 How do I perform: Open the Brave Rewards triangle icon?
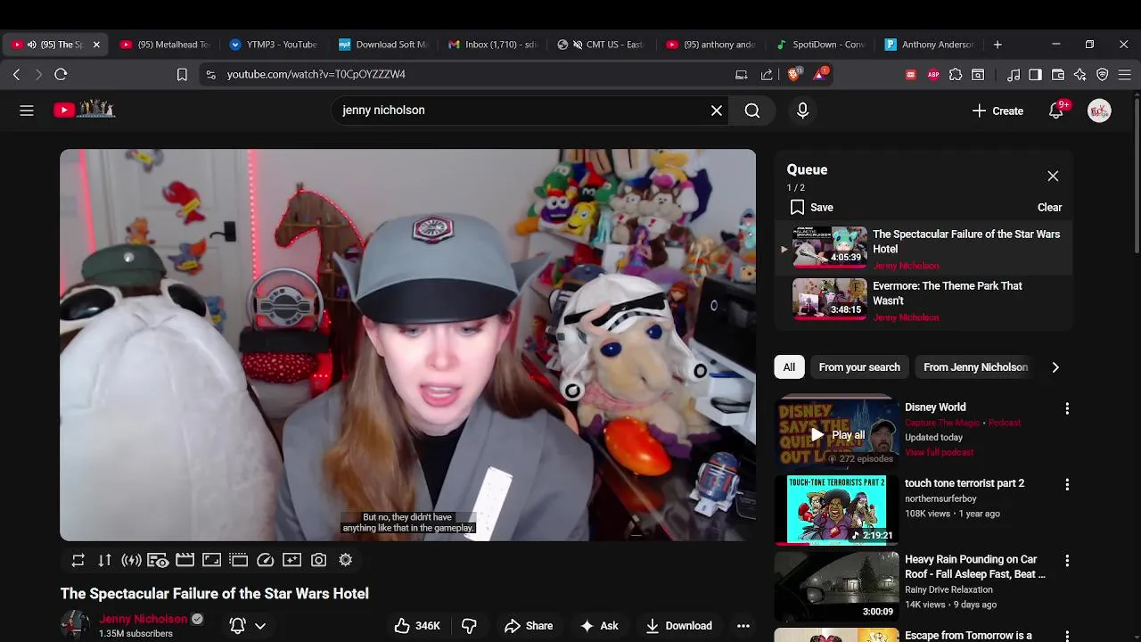point(819,74)
